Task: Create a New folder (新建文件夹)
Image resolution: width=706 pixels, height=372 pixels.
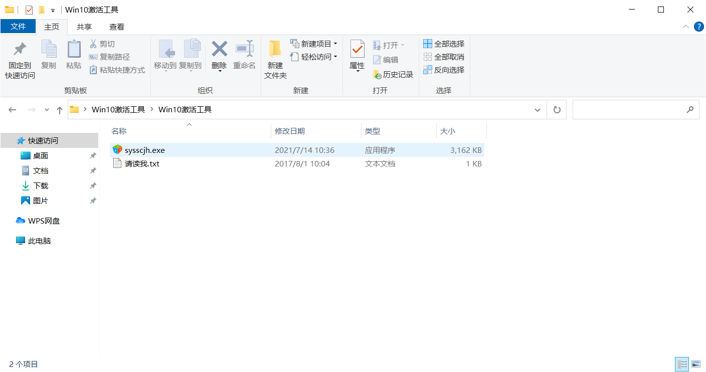Action: [275, 60]
